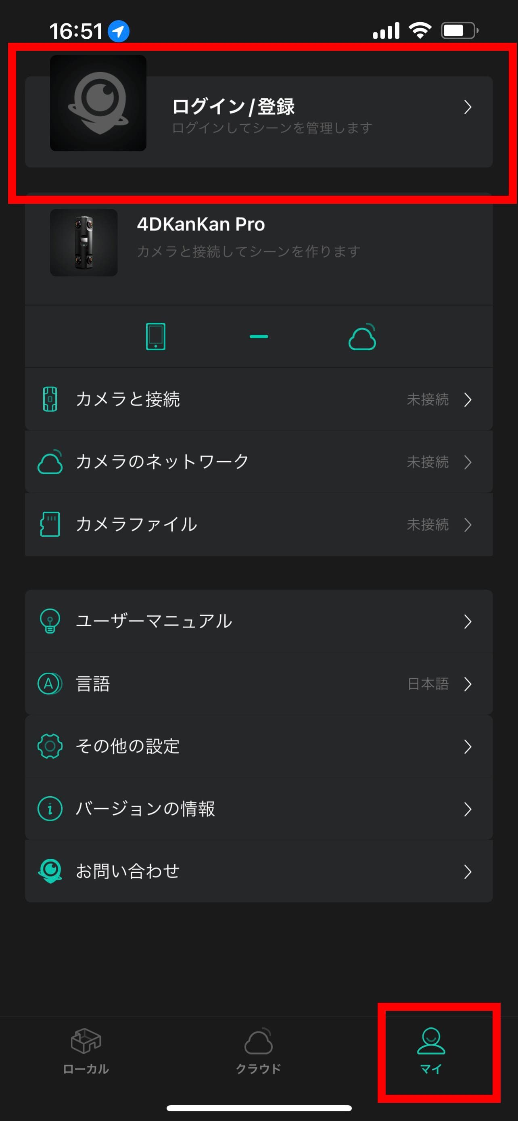Tap the gear icon for その他の設定
This screenshot has height=1121, width=518.
pyautogui.click(x=50, y=746)
